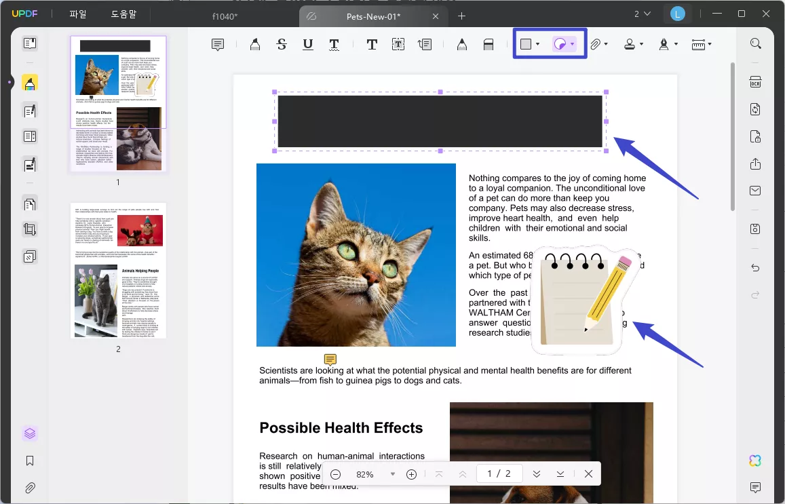Jump to the last page arrow
The height and width of the screenshot is (504, 785).
point(560,474)
